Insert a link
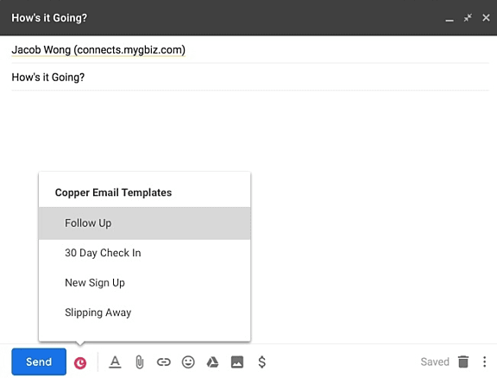Screen dimensions: 497x384 (164, 362)
